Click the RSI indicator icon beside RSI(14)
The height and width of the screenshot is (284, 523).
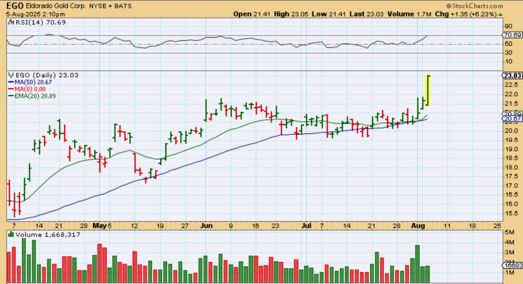point(11,22)
